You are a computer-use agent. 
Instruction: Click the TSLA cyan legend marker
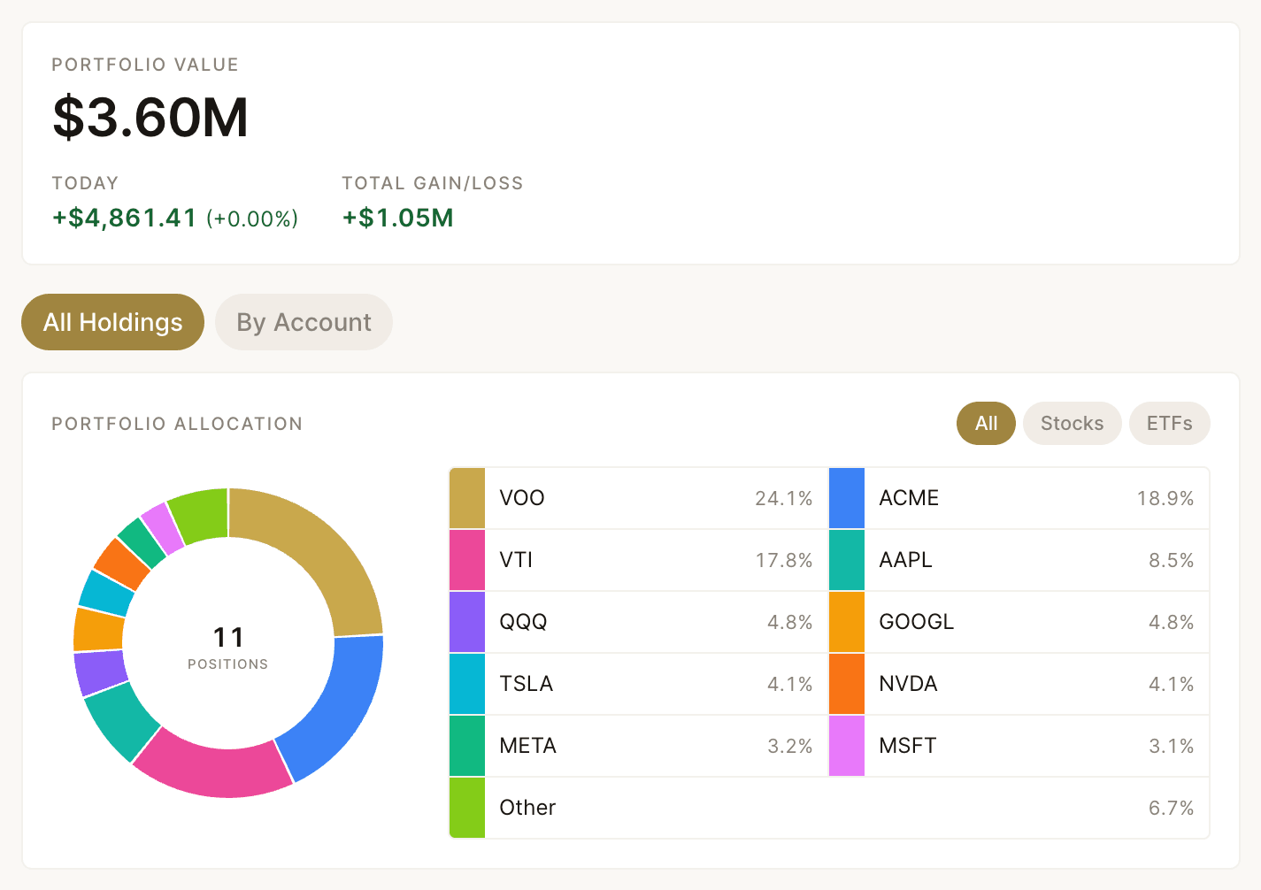click(x=467, y=684)
